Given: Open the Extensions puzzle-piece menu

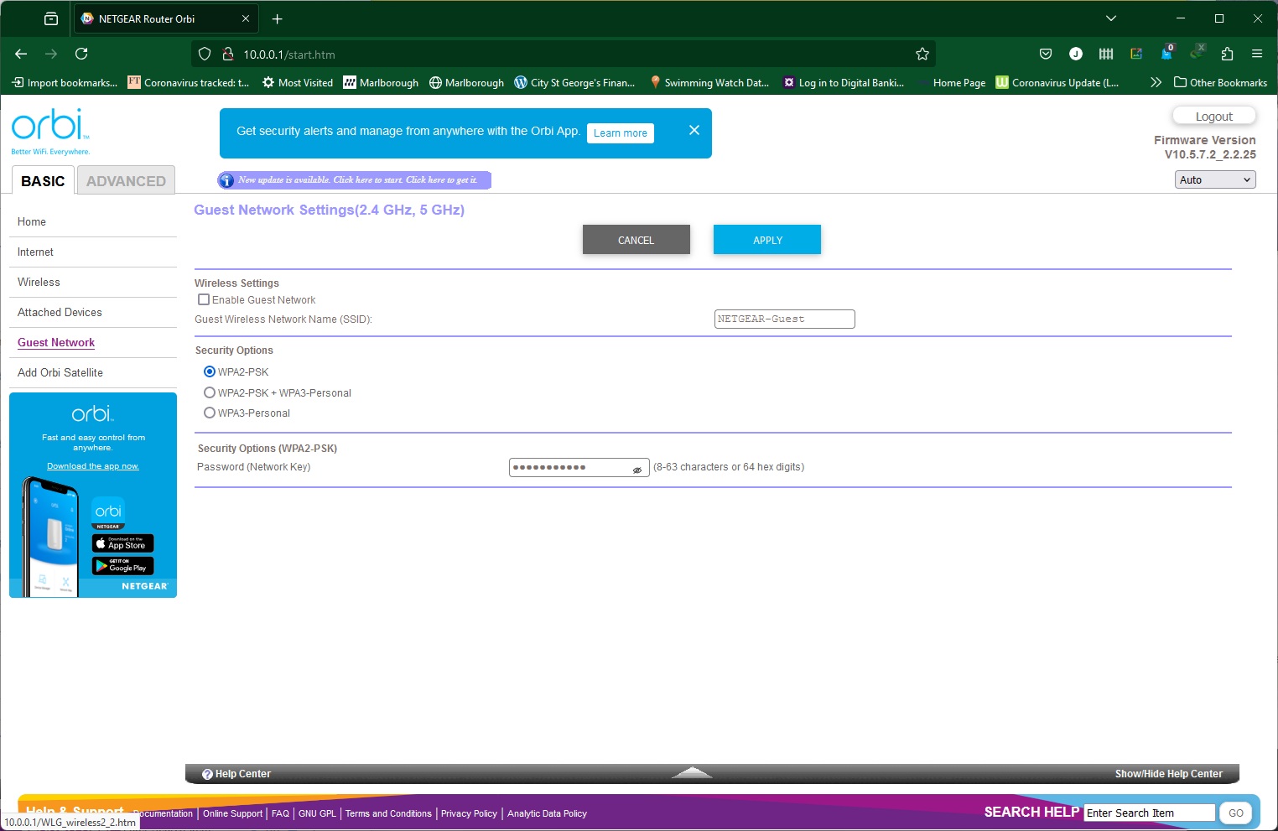Looking at the screenshot, I should coord(1227,54).
